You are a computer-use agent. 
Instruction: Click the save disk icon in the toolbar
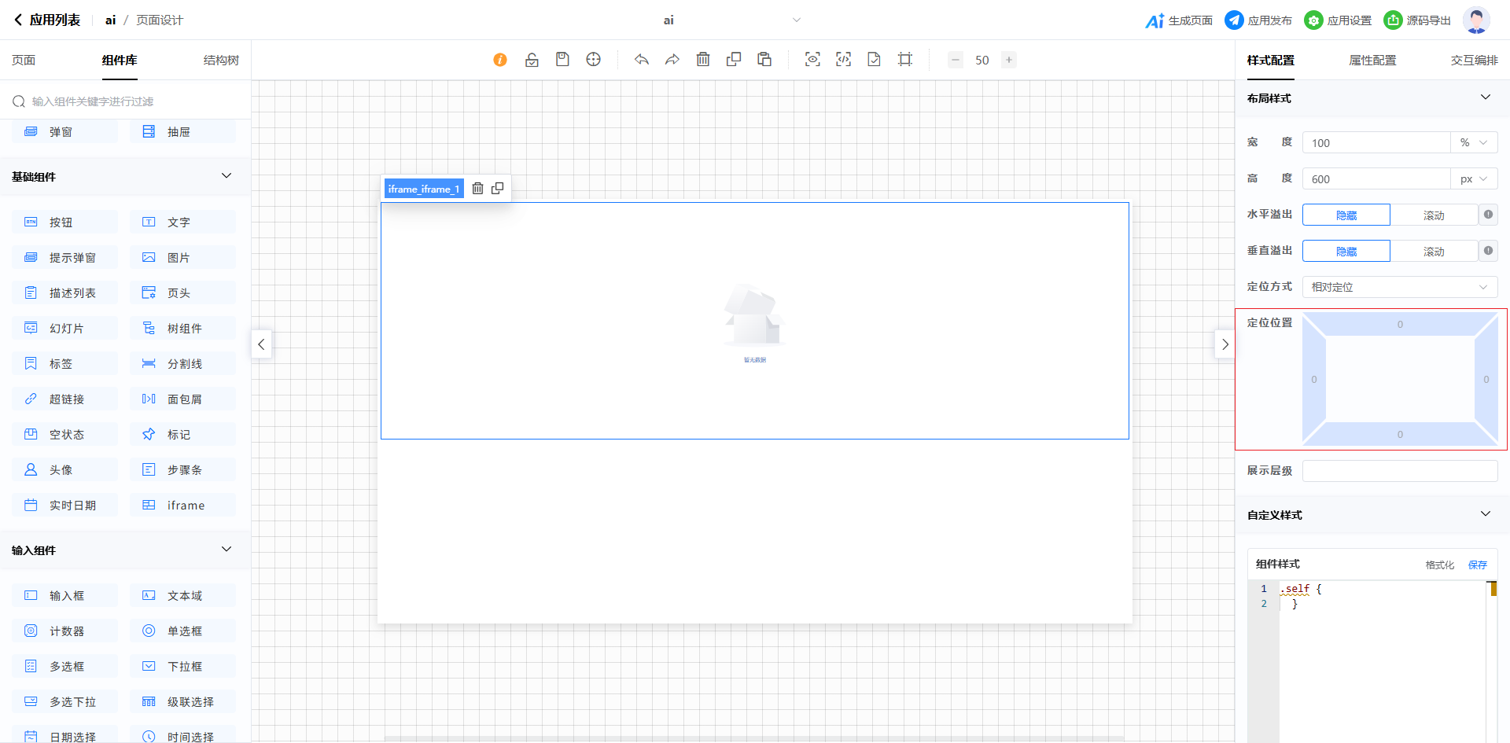pyautogui.click(x=562, y=60)
